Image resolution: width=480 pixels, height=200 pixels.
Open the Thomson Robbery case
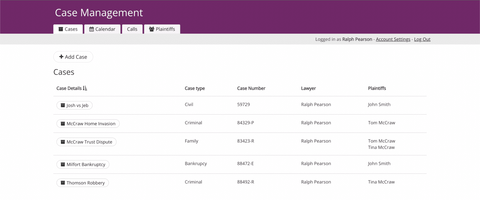(x=82, y=183)
